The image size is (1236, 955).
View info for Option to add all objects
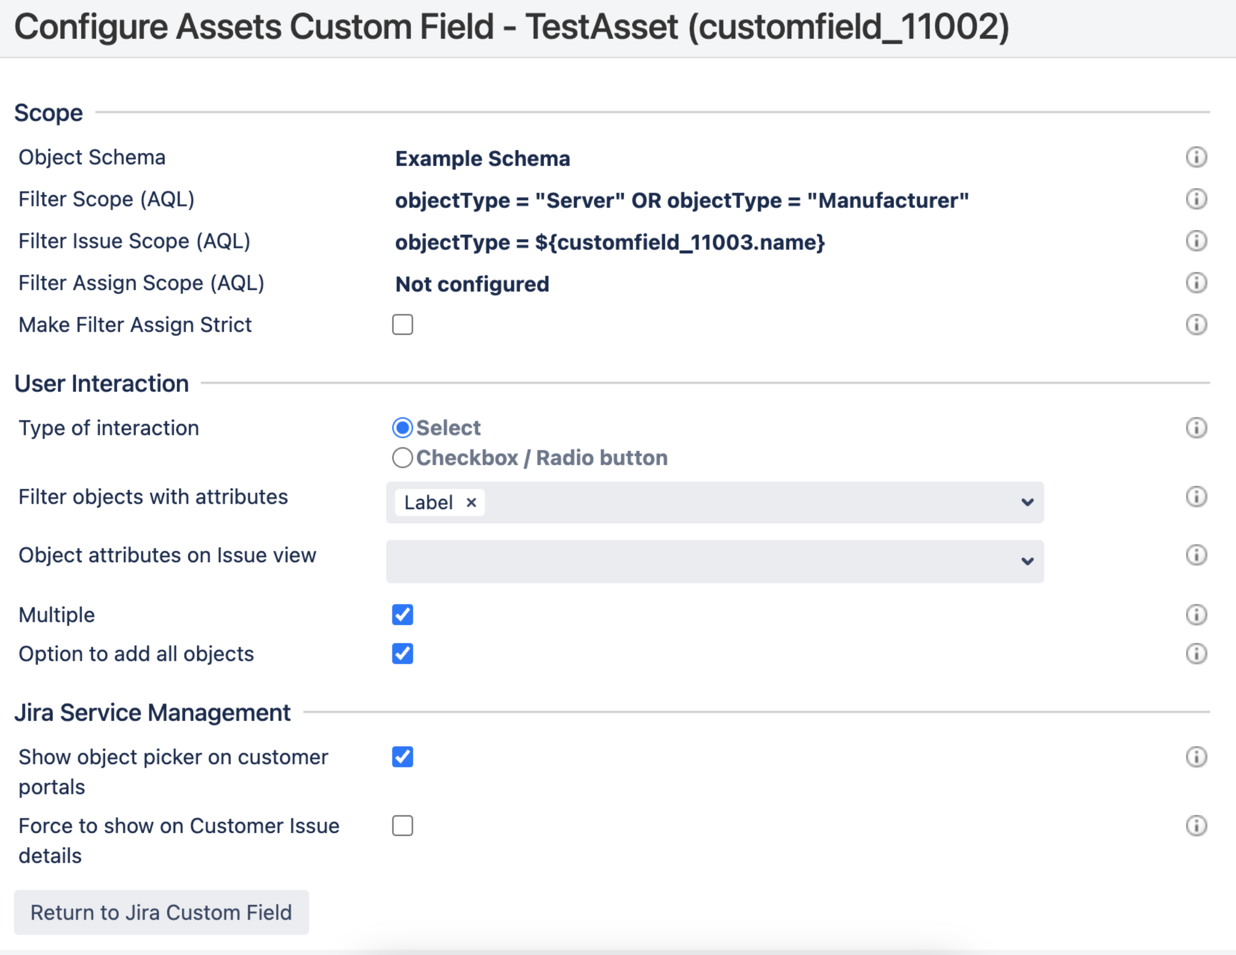(x=1196, y=654)
